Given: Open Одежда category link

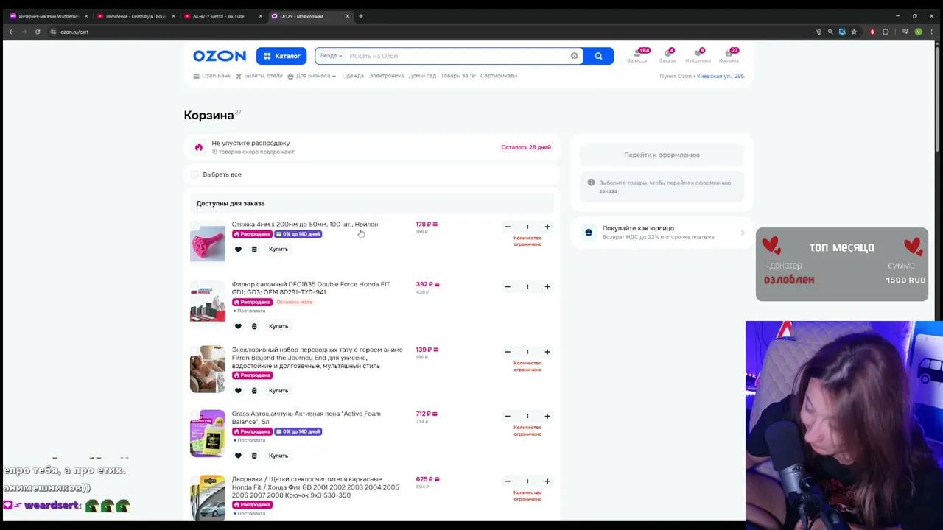Looking at the screenshot, I should [x=353, y=76].
